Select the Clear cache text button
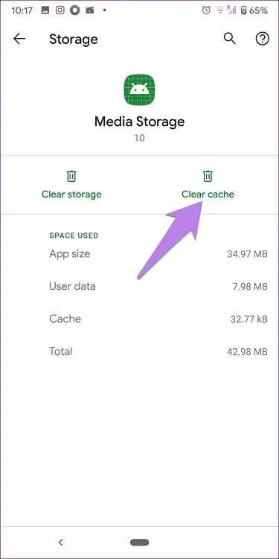 [x=208, y=195]
